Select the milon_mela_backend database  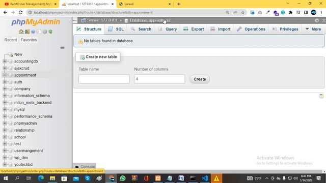pyautogui.click(x=33, y=103)
